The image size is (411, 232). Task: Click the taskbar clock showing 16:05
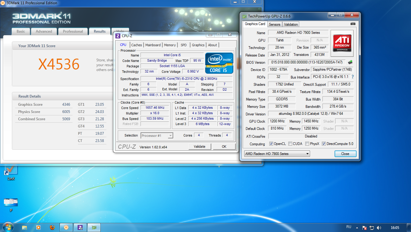(395, 228)
